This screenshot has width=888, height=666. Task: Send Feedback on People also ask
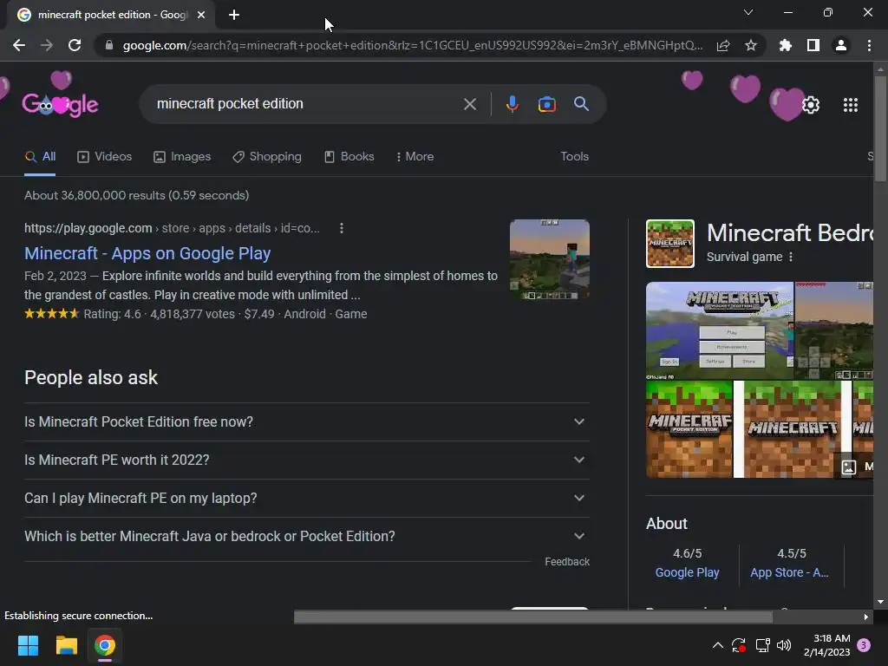tap(567, 562)
